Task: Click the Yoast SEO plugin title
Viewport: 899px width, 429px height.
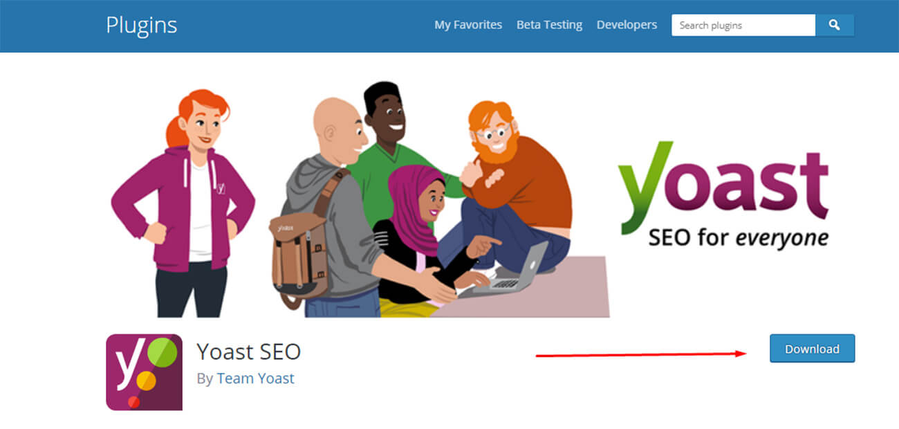Action: pos(249,352)
